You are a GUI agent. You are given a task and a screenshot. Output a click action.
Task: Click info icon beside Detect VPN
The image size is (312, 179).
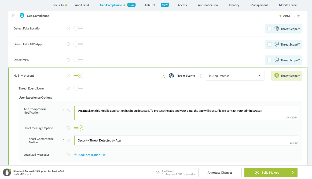pos(68,60)
